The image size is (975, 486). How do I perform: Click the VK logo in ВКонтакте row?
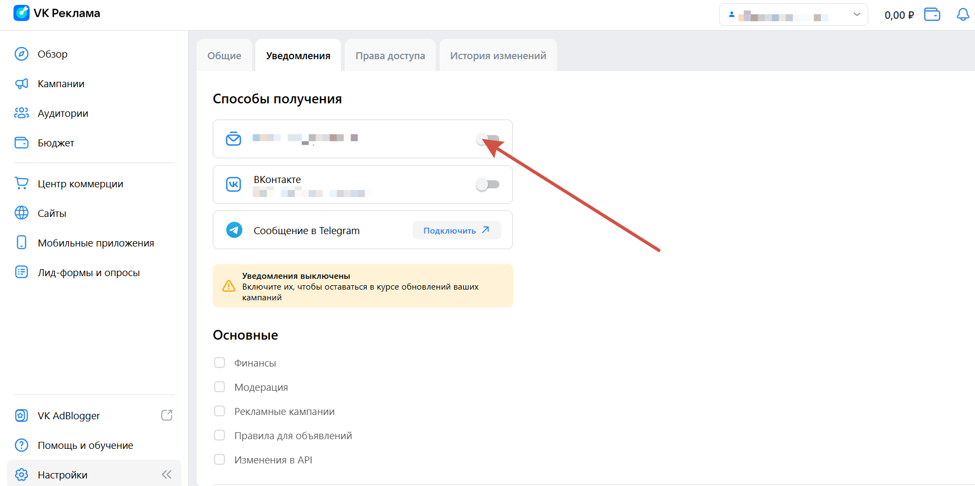coord(234,185)
